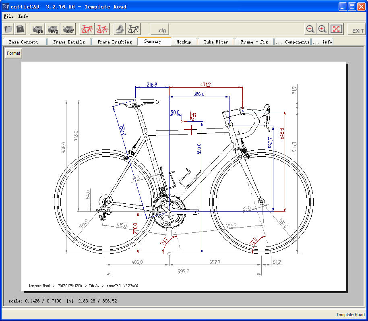Fit drawing to window with red arrows icon
Image resolution: width=368 pixels, height=321 pixels.
[x=337, y=29]
